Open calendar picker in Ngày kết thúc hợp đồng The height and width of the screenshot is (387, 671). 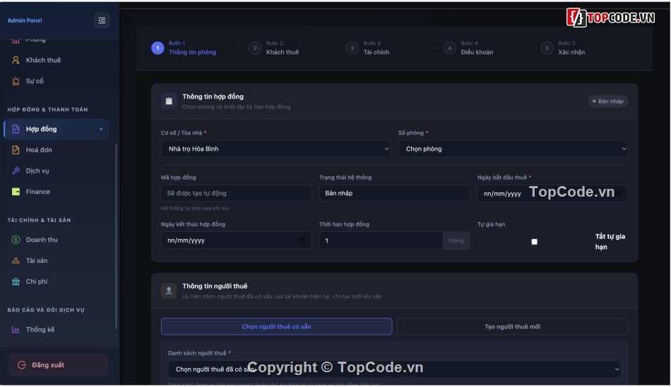coord(302,240)
